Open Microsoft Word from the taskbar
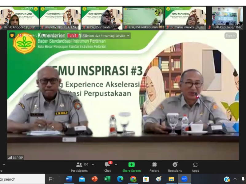Screen dimensions: 246x184 69,179
